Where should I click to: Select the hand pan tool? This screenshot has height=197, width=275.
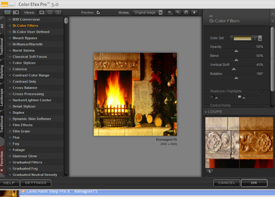click(x=186, y=12)
